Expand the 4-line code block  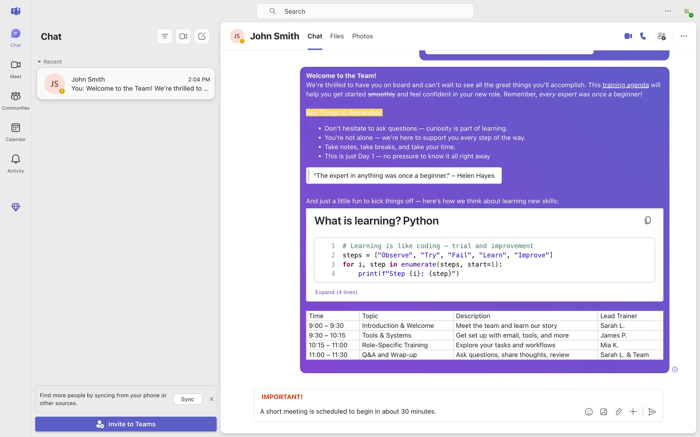click(x=336, y=292)
